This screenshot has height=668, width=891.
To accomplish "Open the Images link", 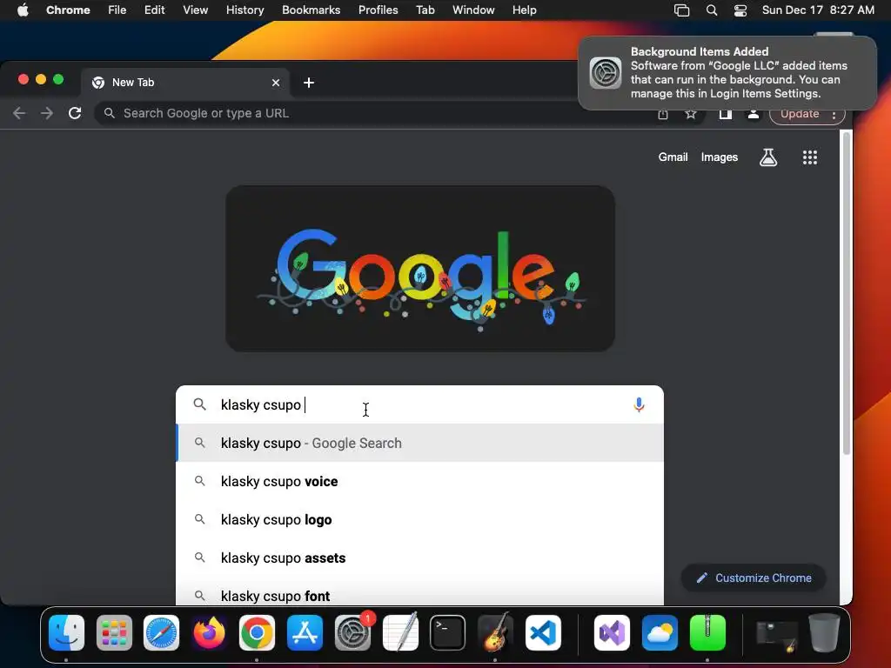I will [720, 157].
